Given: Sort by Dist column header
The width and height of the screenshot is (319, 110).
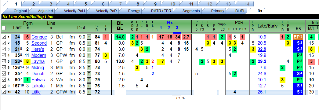Looking at the screenshot, I should click(x=81, y=28).
